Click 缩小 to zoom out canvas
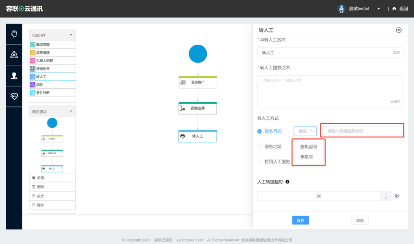The width and height of the screenshot is (414, 244). click(52, 205)
